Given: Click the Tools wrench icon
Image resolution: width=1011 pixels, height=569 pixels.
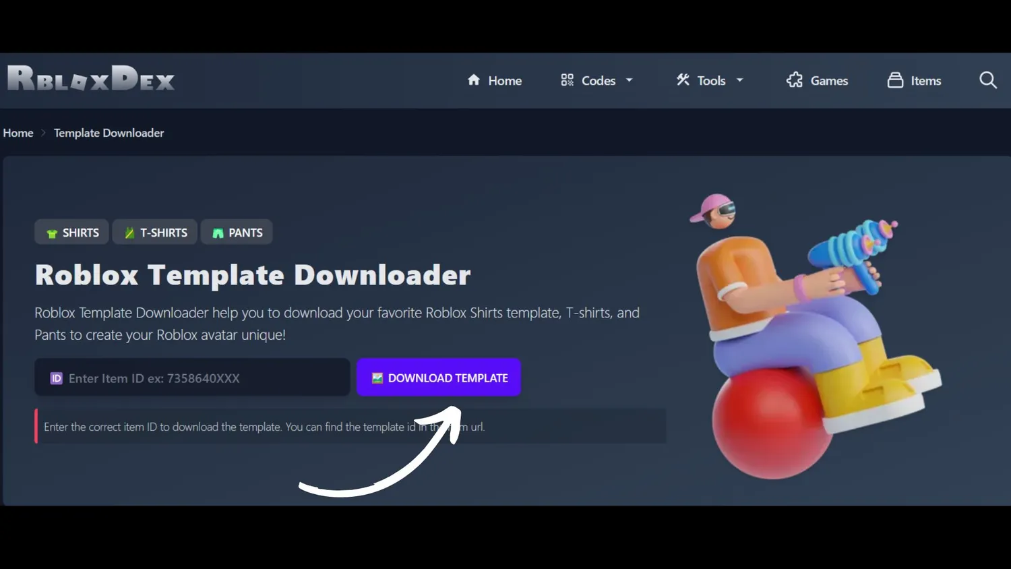Looking at the screenshot, I should coord(683,80).
